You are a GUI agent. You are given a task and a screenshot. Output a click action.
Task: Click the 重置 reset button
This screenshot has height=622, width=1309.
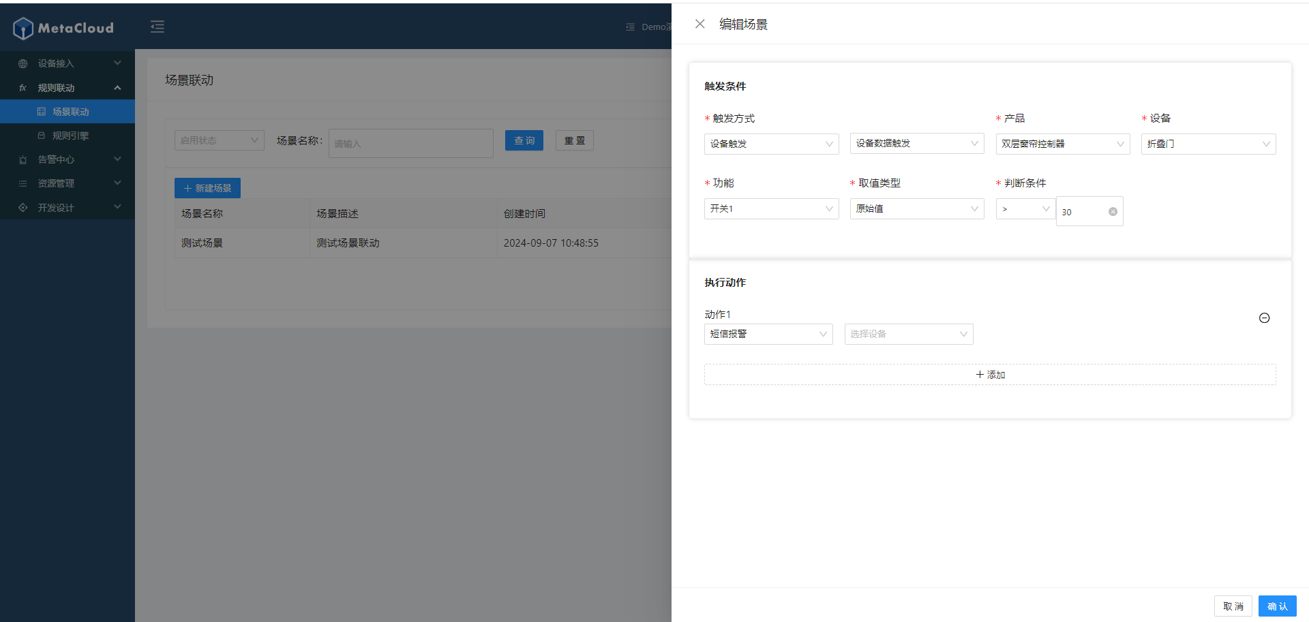(575, 140)
